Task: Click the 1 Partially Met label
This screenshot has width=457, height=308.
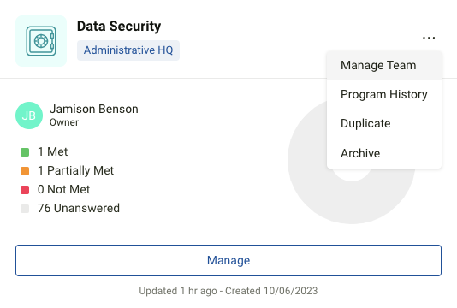Action: coord(75,171)
